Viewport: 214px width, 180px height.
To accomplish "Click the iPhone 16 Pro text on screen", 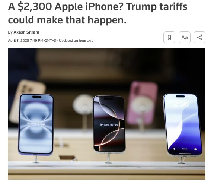I will coord(109,124).
